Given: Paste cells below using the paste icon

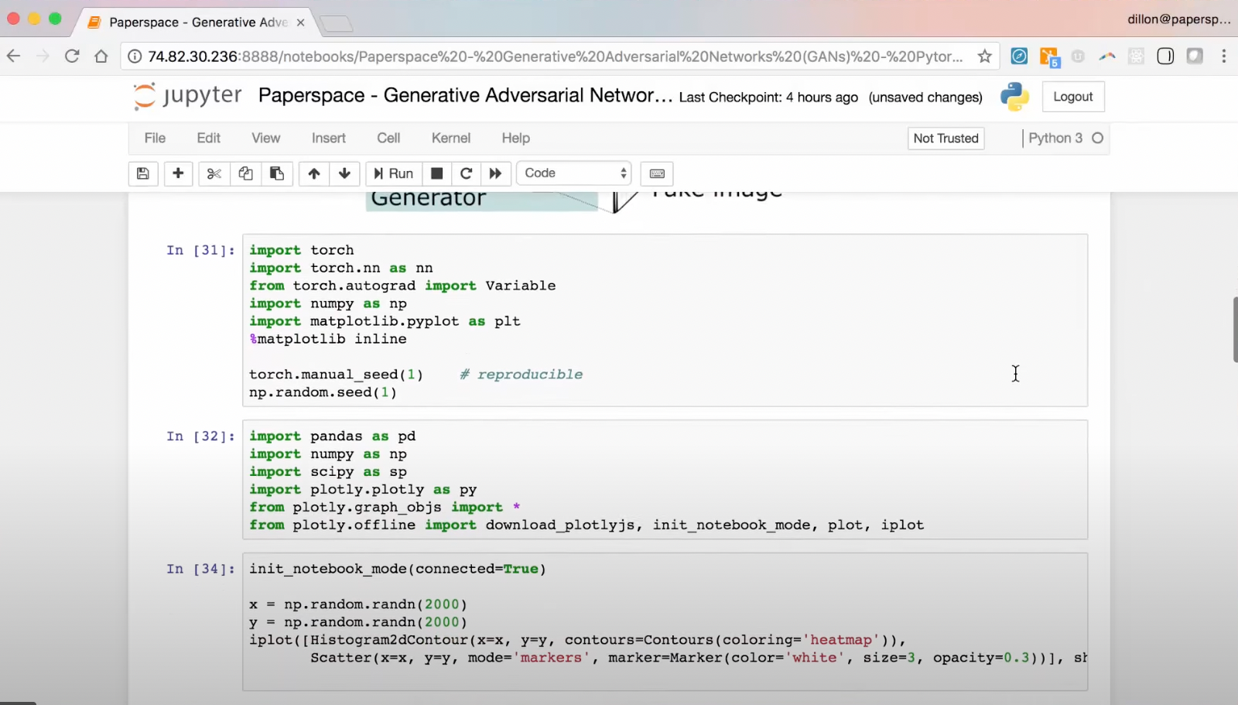Looking at the screenshot, I should 276,173.
